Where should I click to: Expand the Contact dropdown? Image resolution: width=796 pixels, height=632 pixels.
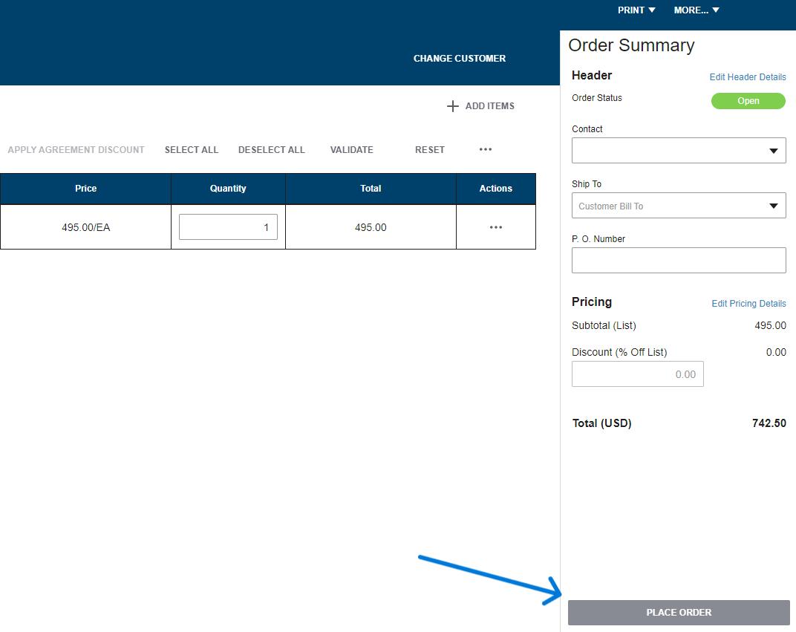coord(679,150)
